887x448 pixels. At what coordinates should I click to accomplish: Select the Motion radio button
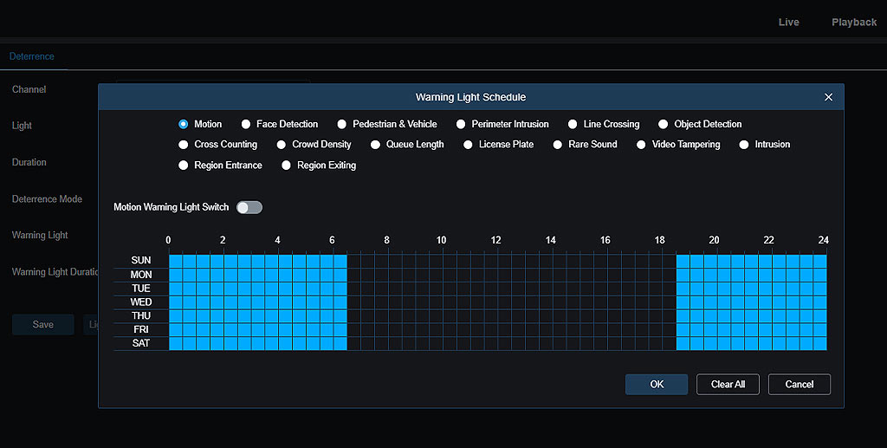[184, 124]
